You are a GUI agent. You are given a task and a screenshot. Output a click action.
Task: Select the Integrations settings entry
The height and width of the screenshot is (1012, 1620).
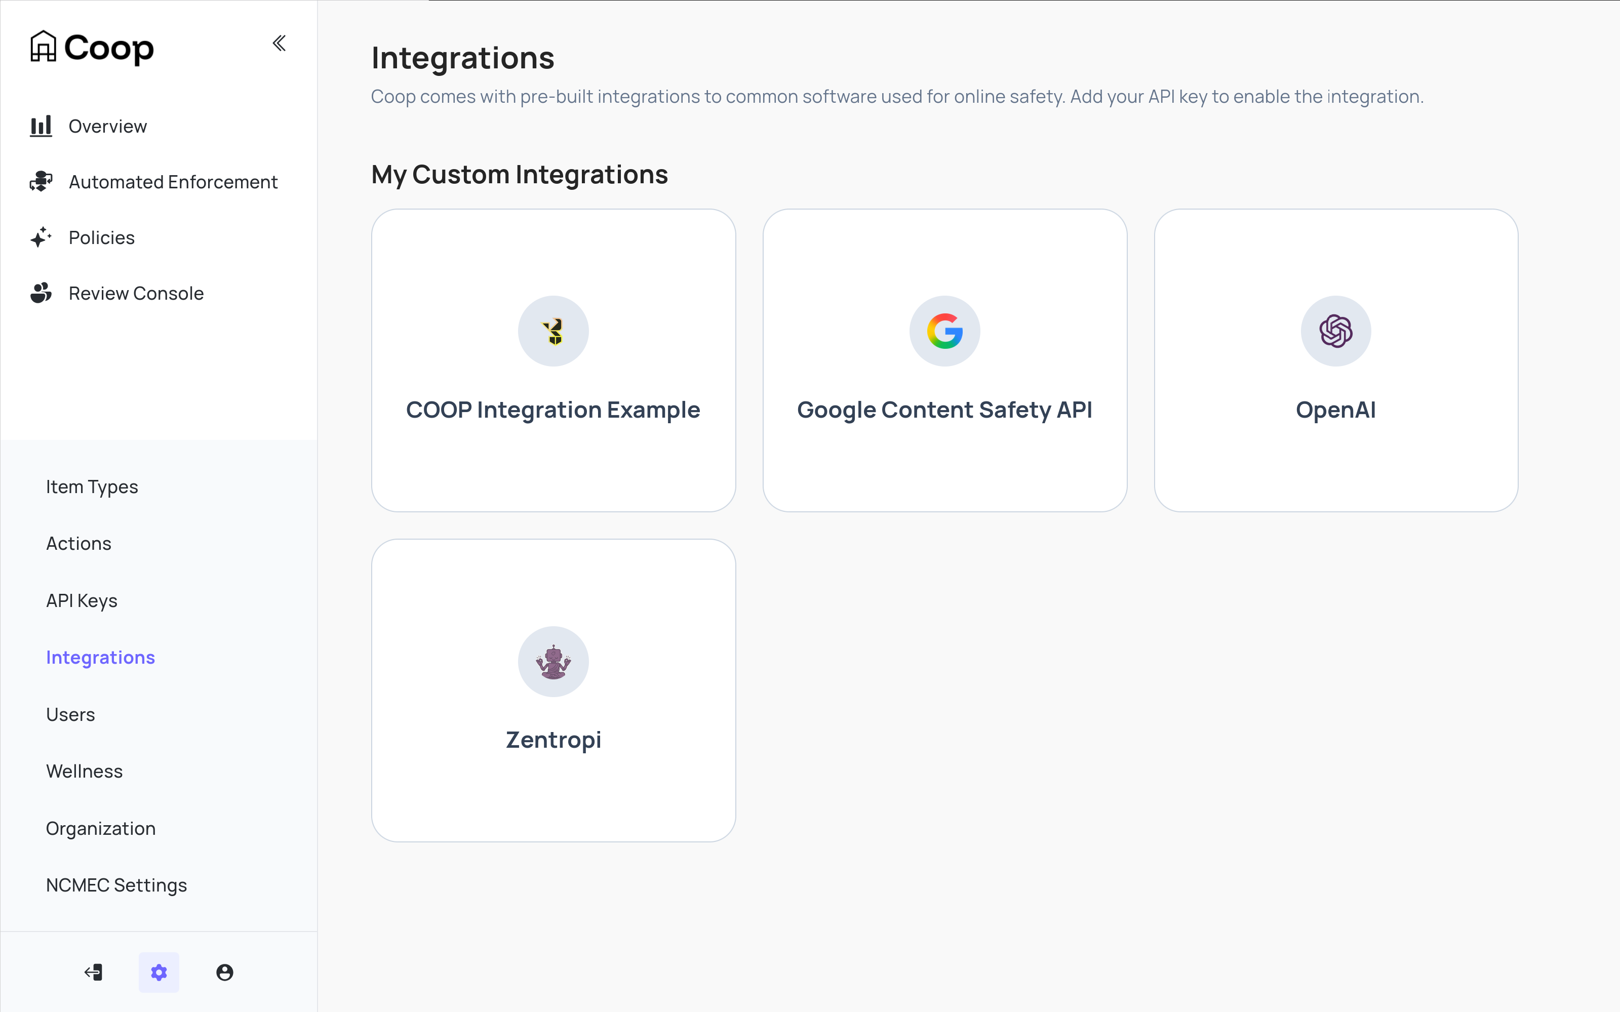point(100,657)
